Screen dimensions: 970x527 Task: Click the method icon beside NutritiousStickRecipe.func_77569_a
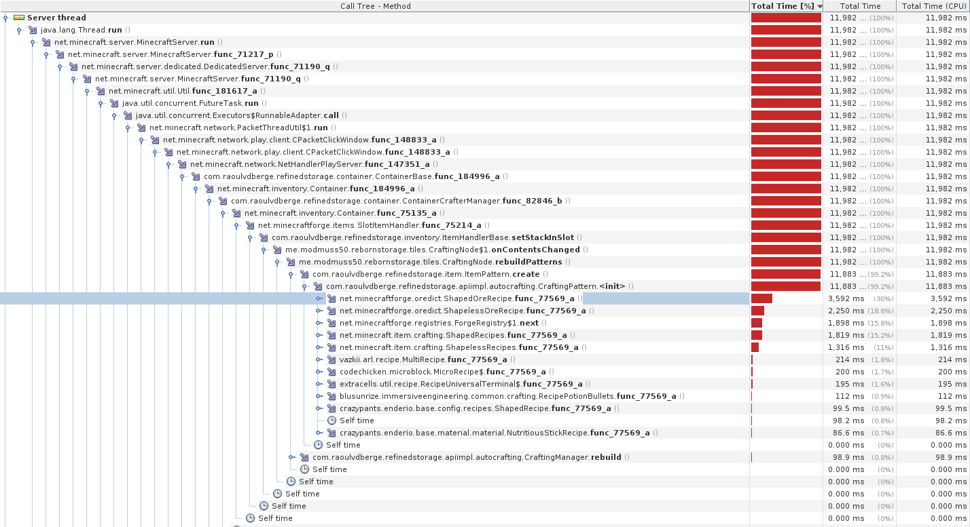point(331,433)
